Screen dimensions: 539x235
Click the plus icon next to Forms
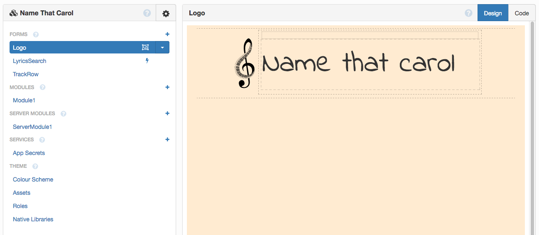[x=167, y=34]
